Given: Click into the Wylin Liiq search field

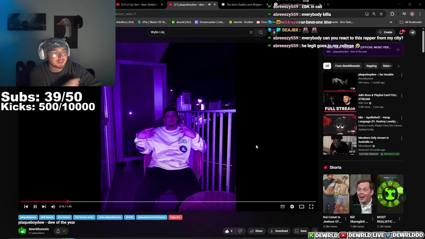Looking at the screenshot, I should pos(198,32).
